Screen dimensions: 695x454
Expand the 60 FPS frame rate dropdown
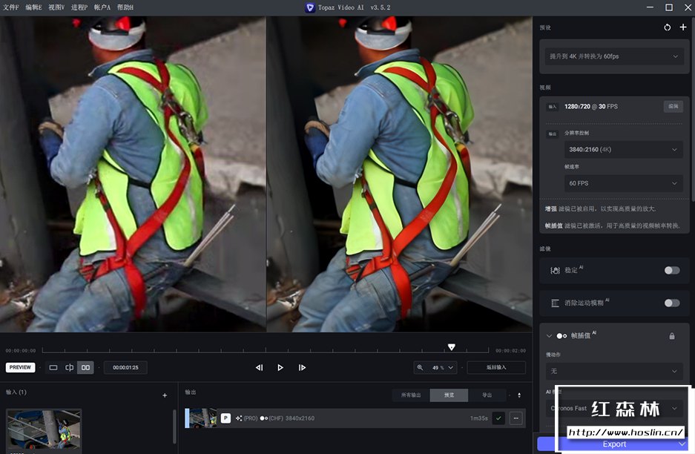click(623, 182)
